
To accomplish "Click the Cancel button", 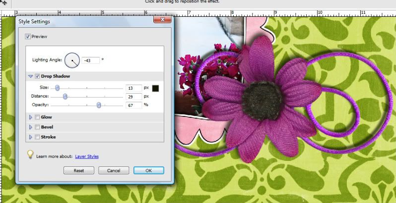I will [x=114, y=170].
